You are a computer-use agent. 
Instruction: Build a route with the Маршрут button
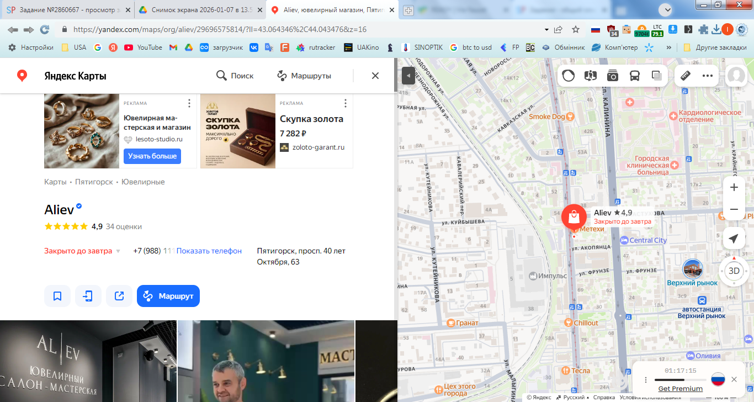tap(168, 296)
